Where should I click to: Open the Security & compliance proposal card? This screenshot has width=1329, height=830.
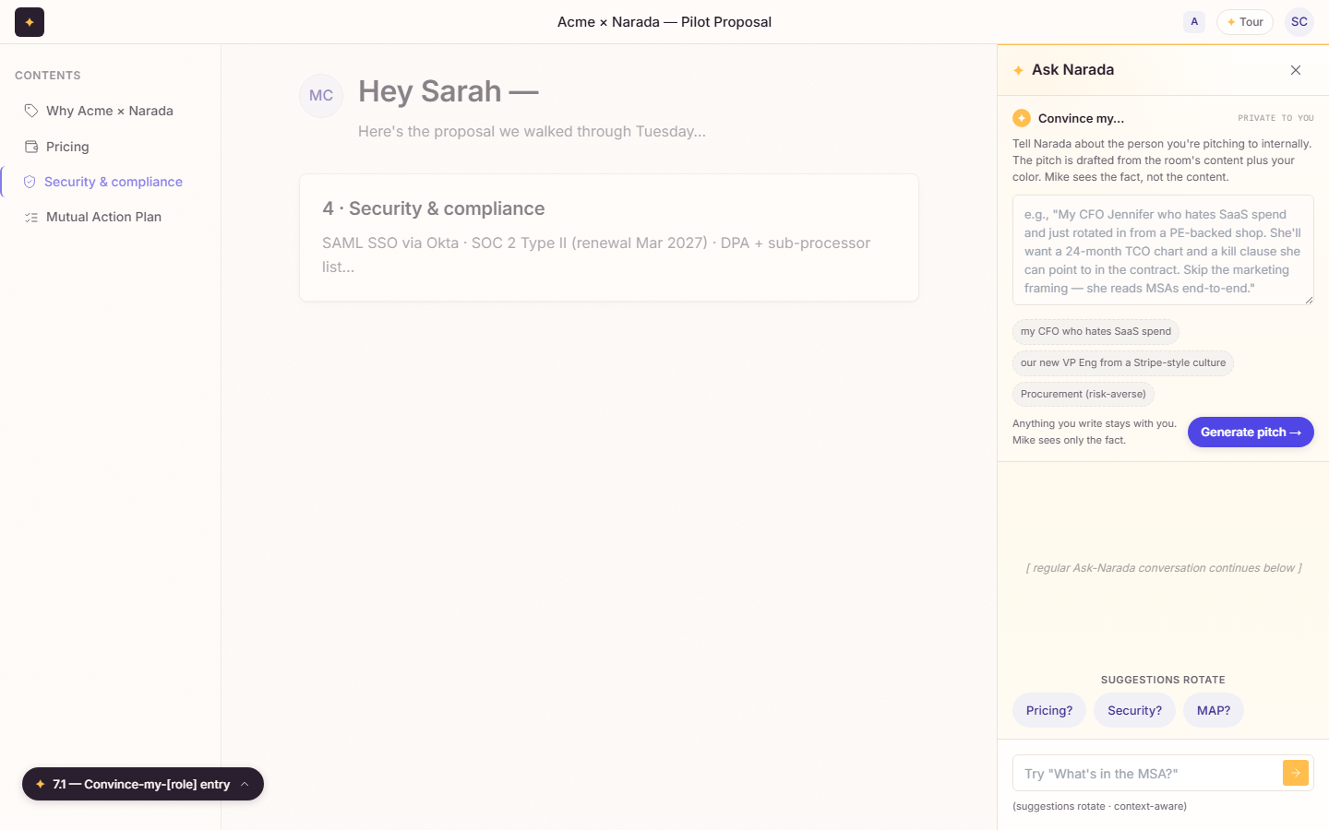(609, 237)
